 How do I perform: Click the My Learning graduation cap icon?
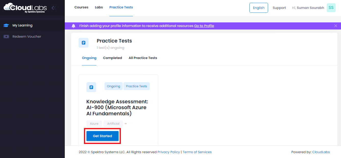coord(6,25)
